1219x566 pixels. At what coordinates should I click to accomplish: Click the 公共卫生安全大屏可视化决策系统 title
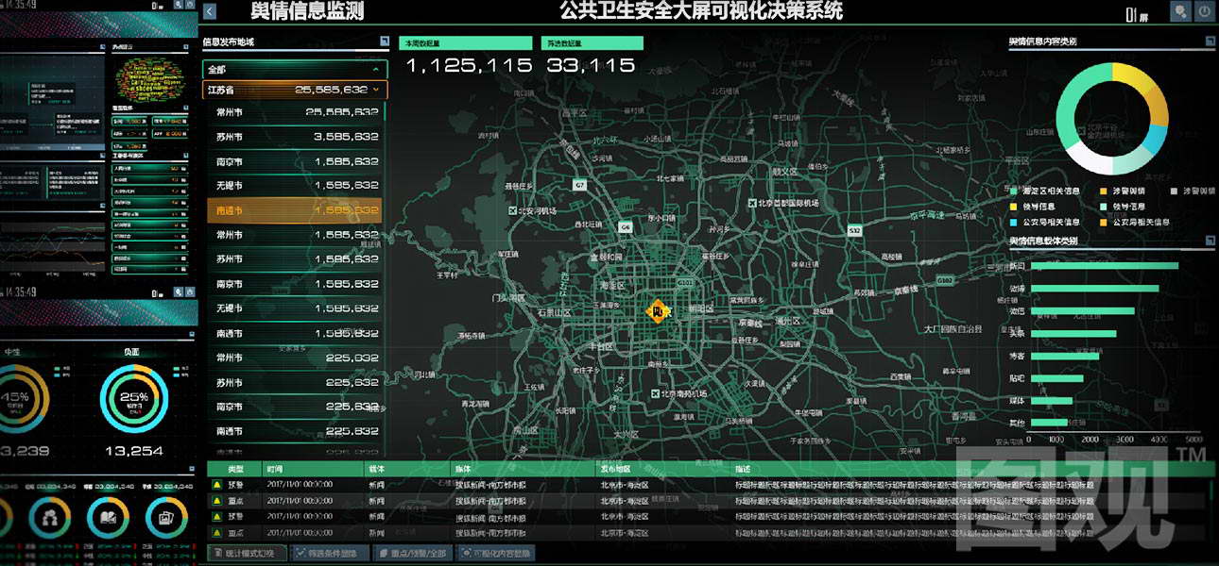click(700, 10)
